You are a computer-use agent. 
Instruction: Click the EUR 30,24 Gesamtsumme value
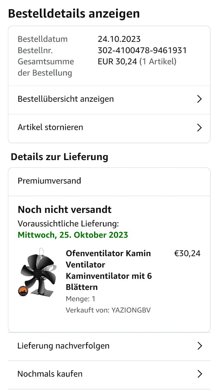coord(117,62)
